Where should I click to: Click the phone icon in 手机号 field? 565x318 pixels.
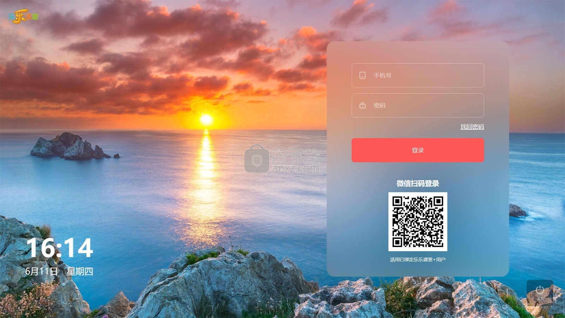(x=362, y=75)
